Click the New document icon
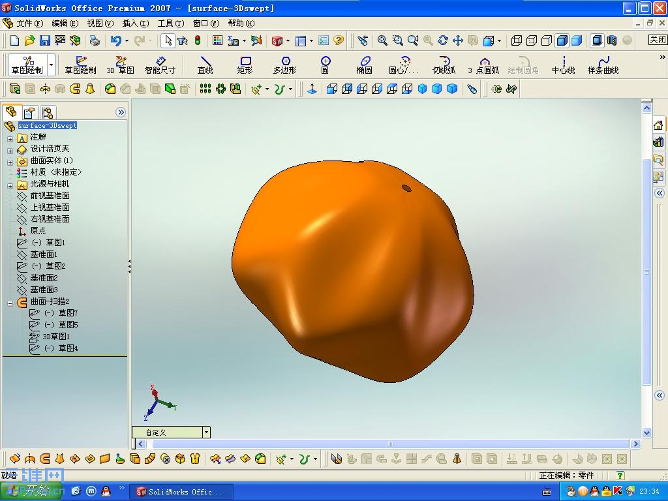 (14, 40)
